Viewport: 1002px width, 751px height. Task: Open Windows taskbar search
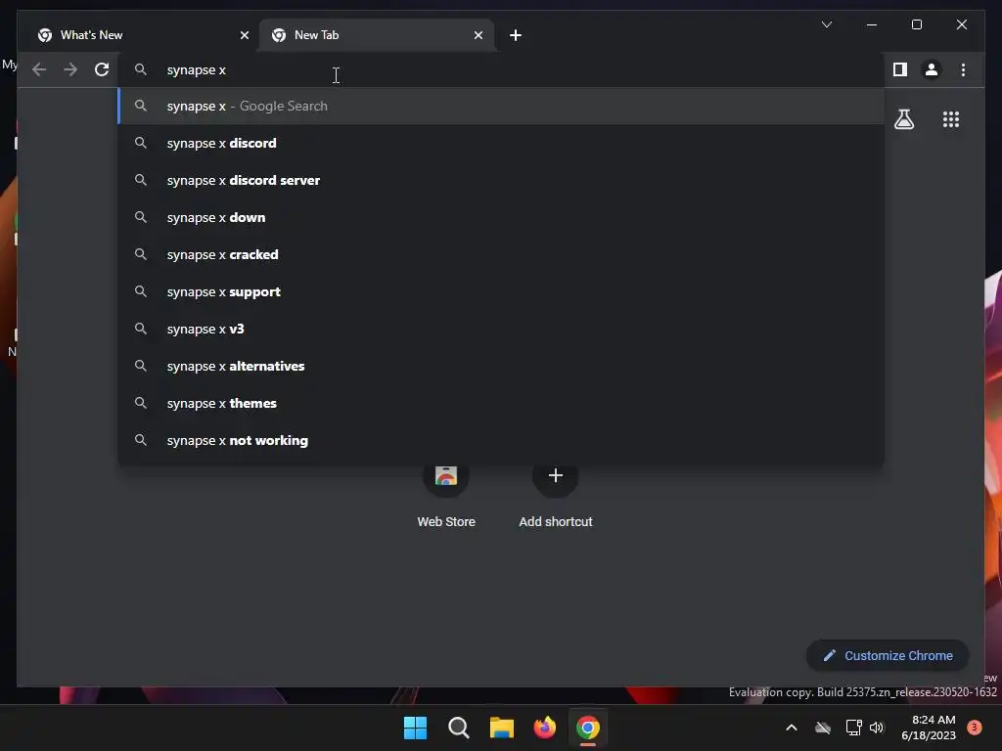458,728
